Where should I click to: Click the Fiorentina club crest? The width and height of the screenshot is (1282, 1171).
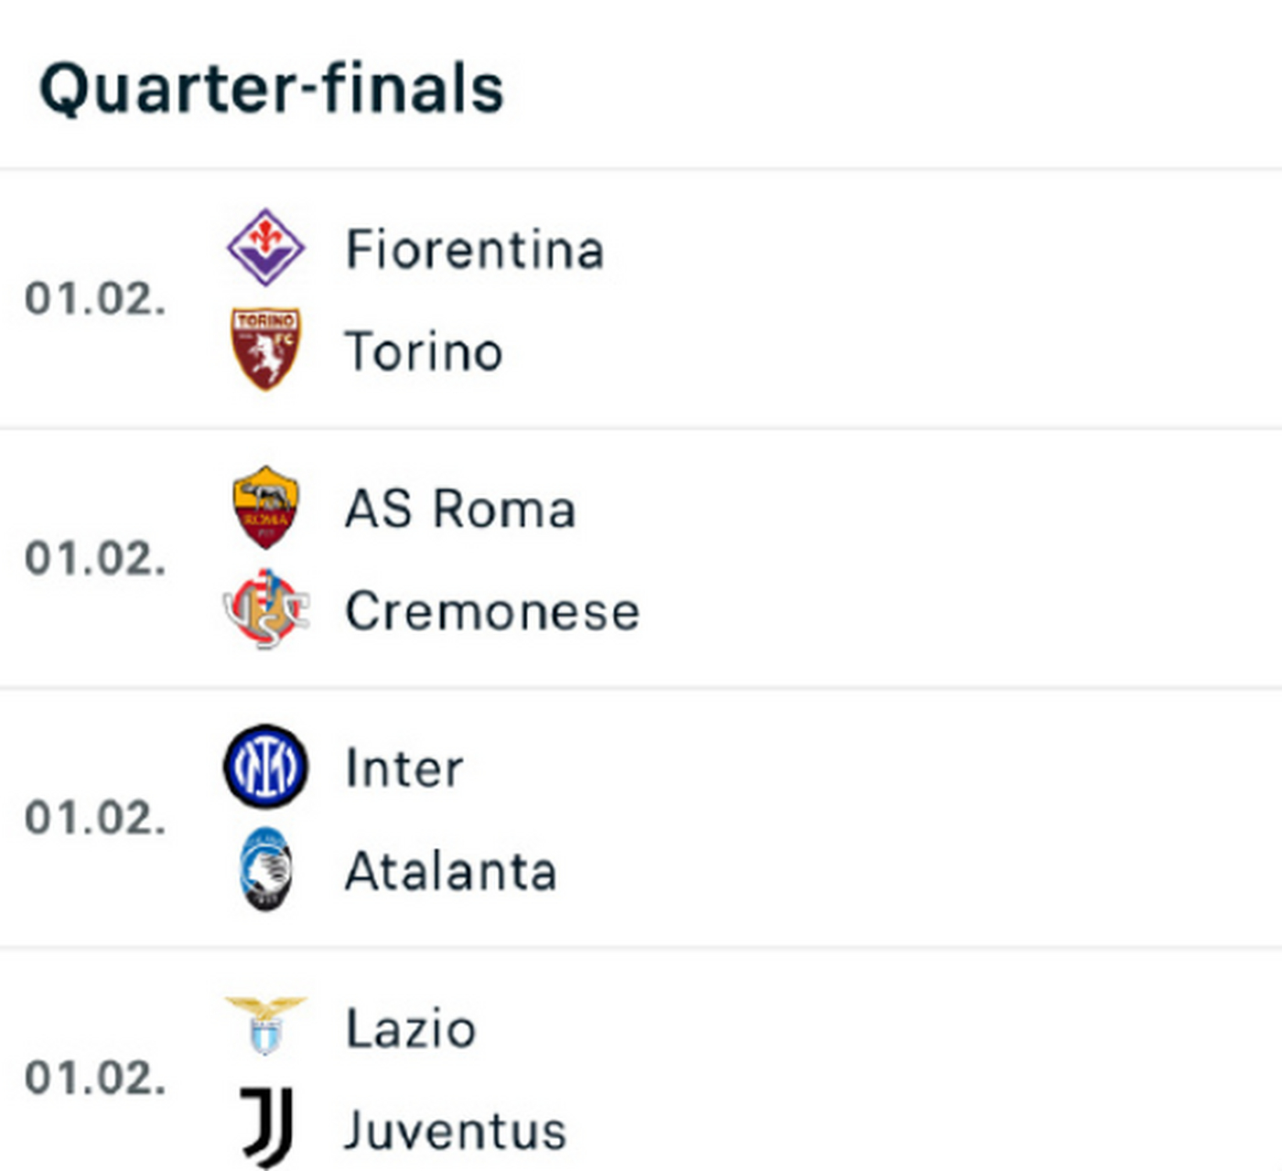(x=265, y=248)
